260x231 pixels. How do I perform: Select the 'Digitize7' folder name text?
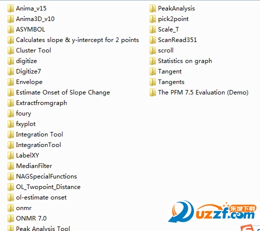(x=28, y=71)
